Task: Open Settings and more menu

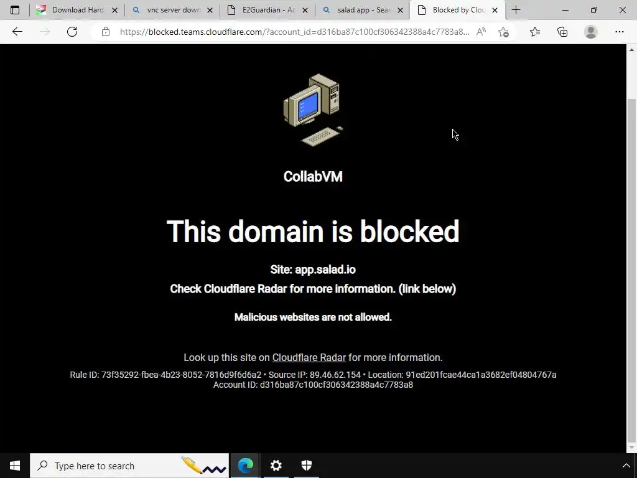Action: (619, 32)
